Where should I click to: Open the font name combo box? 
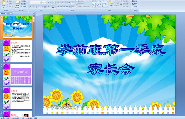coord(35,2)
